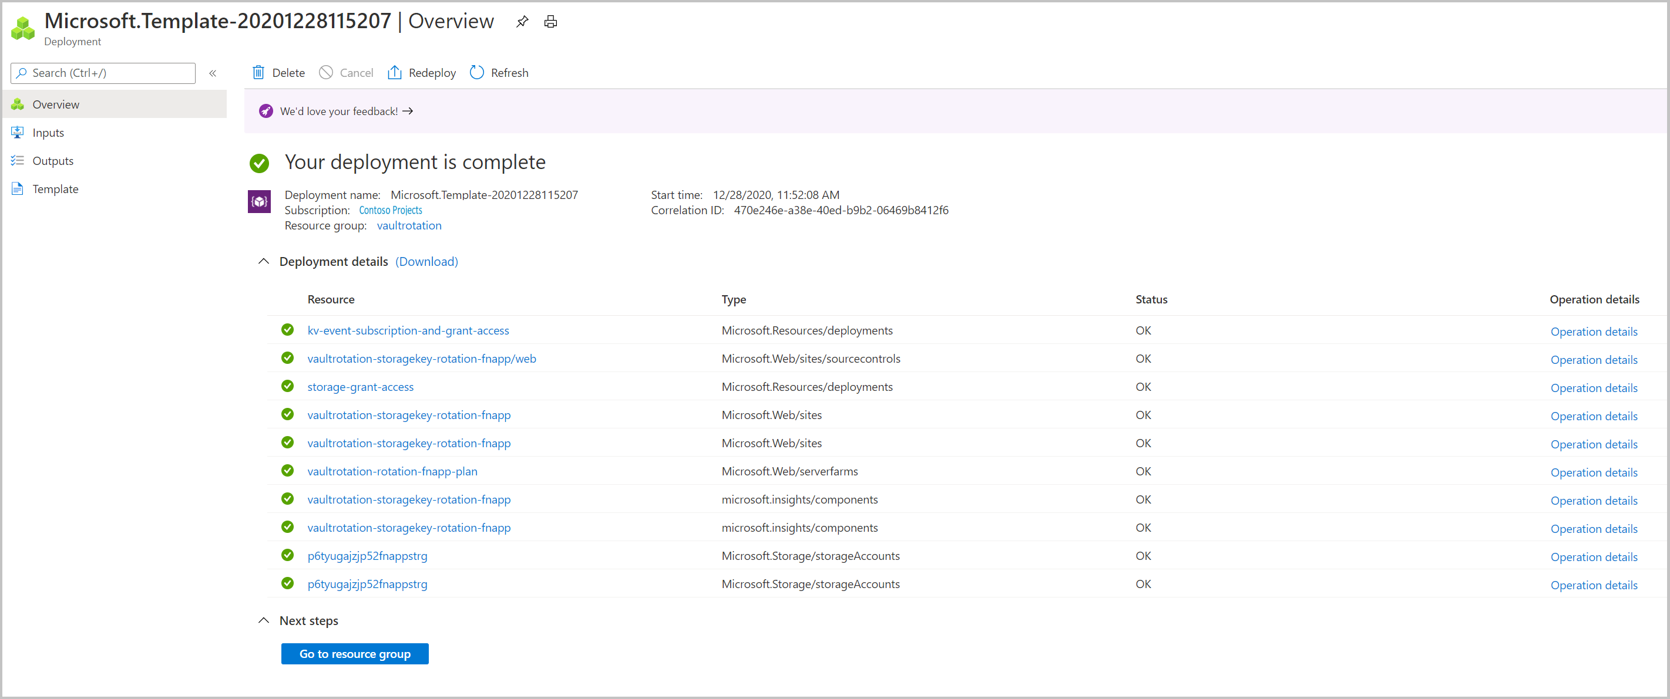Click the Outputs sidebar icon

click(18, 161)
